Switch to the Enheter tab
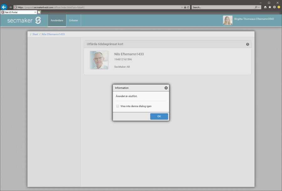The image size is (282, 191). (x=74, y=20)
